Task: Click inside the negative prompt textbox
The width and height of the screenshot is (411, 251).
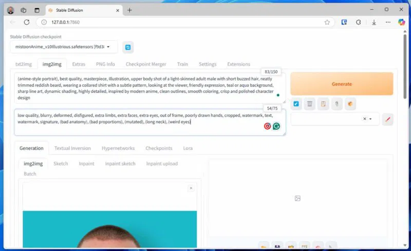Action: click(x=150, y=122)
